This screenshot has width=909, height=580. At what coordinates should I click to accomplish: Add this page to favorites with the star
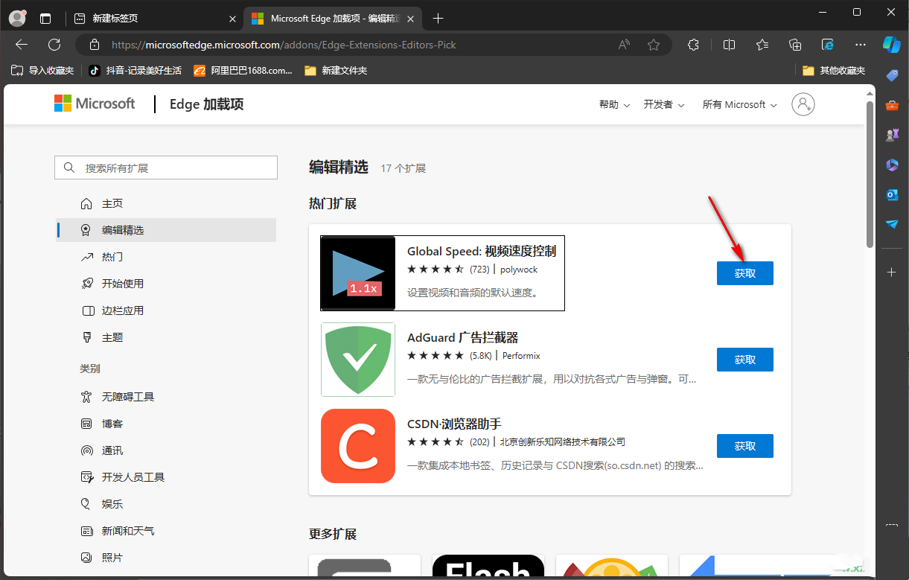pos(654,45)
